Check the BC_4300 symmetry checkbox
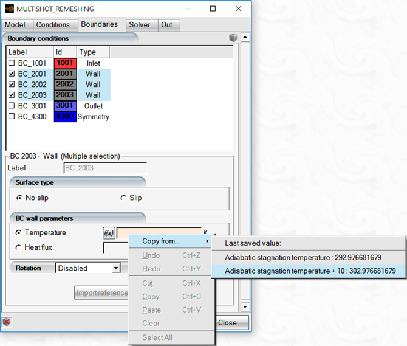Image resolution: width=407 pixels, height=346 pixels. [x=12, y=117]
